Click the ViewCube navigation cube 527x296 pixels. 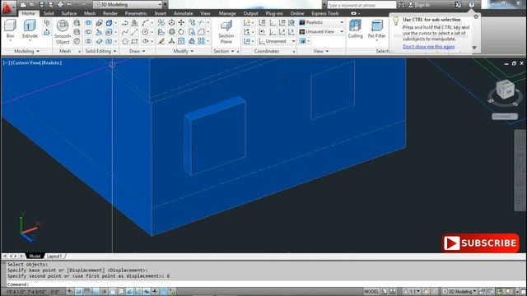click(x=505, y=90)
